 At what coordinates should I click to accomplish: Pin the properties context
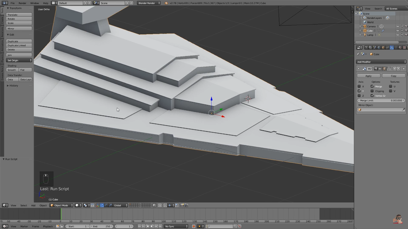[358, 54]
